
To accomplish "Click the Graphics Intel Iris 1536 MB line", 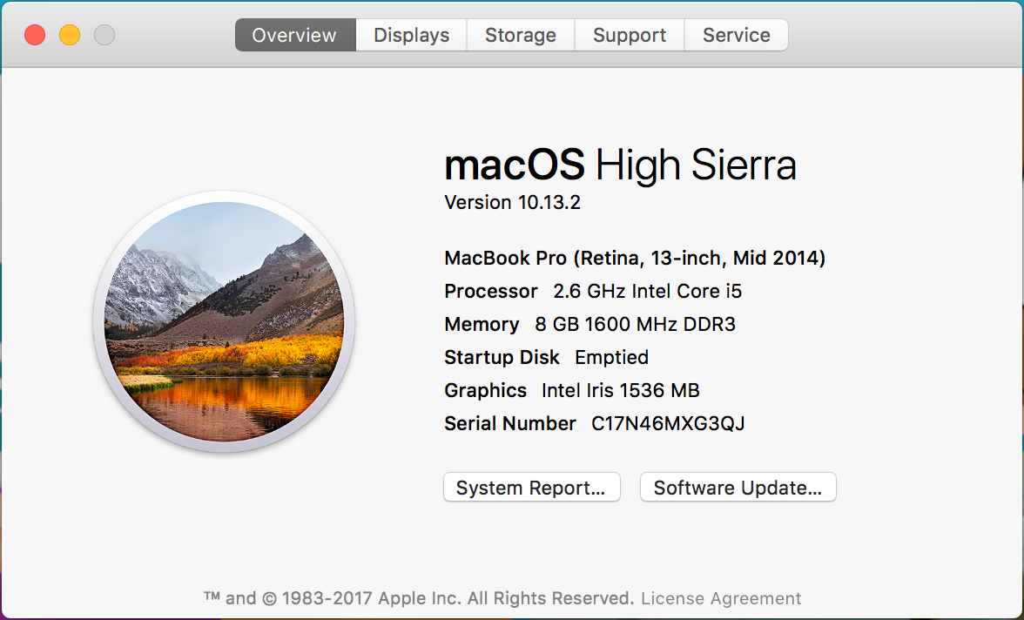I will point(572,391).
